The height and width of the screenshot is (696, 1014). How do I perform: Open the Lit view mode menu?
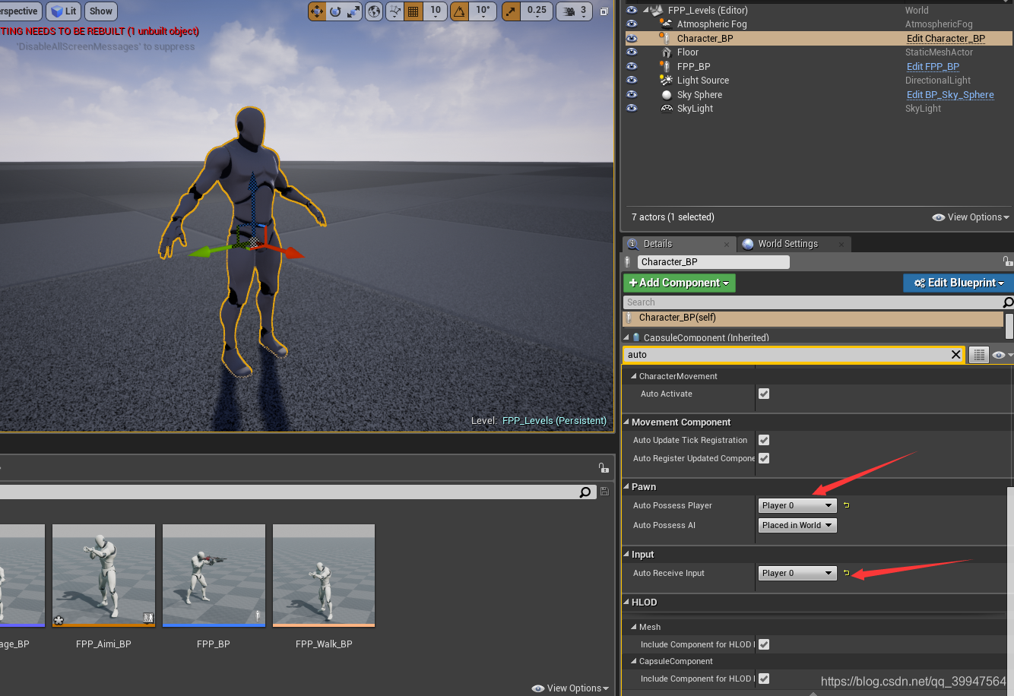[x=63, y=11]
